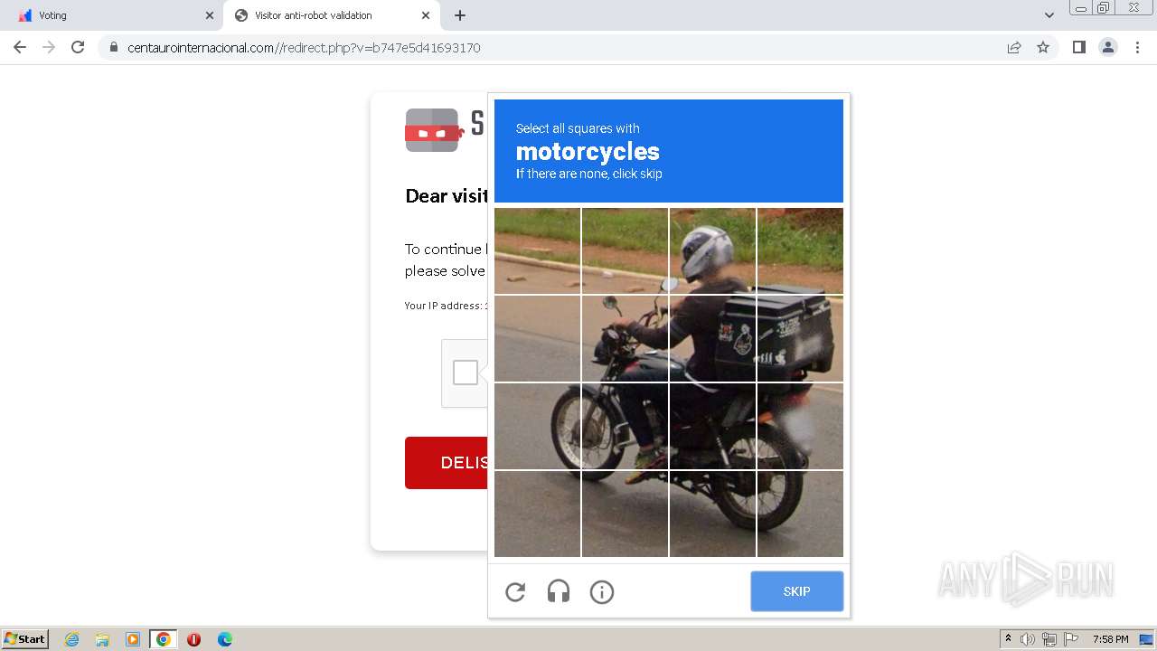Select the tile with handlebars and rider's hands
The image size is (1157, 651).
coord(625,339)
